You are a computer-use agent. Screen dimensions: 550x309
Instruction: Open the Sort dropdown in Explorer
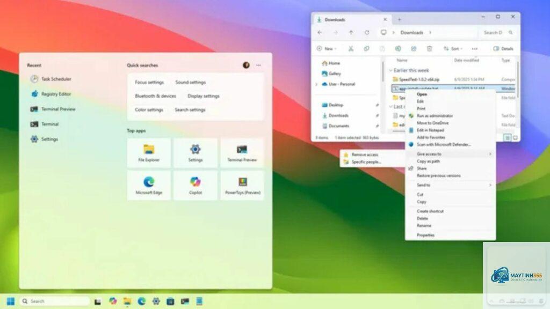pos(453,49)
